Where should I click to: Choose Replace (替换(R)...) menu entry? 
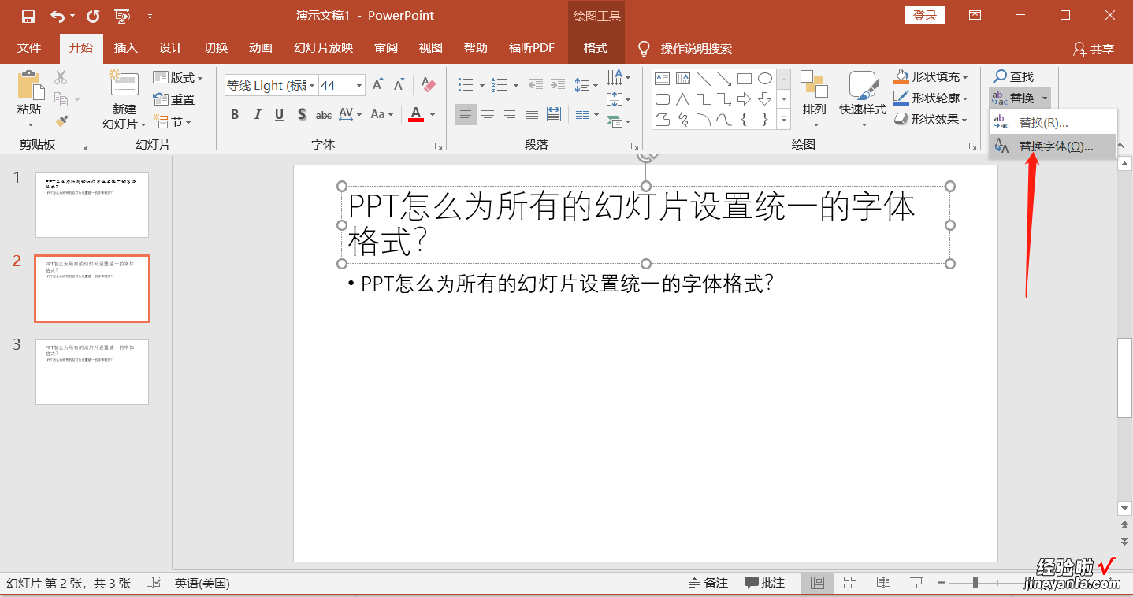click(x=1053, y=122)
